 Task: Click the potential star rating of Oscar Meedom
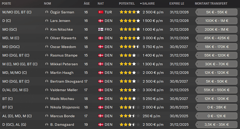click(130, 47)
